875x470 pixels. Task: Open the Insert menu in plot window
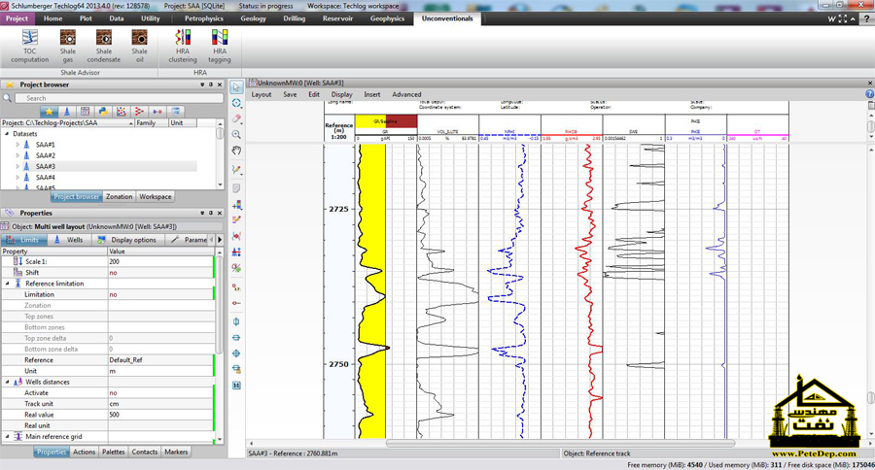point(372,95)
